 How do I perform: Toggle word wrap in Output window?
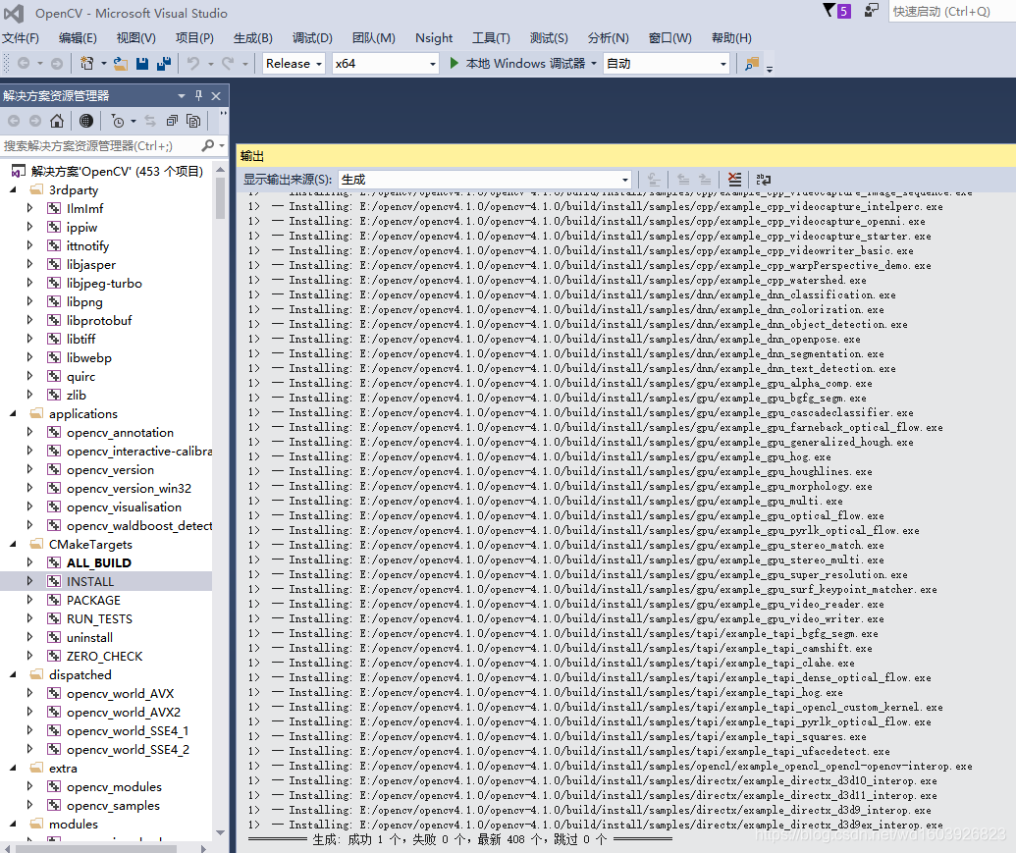764,180
